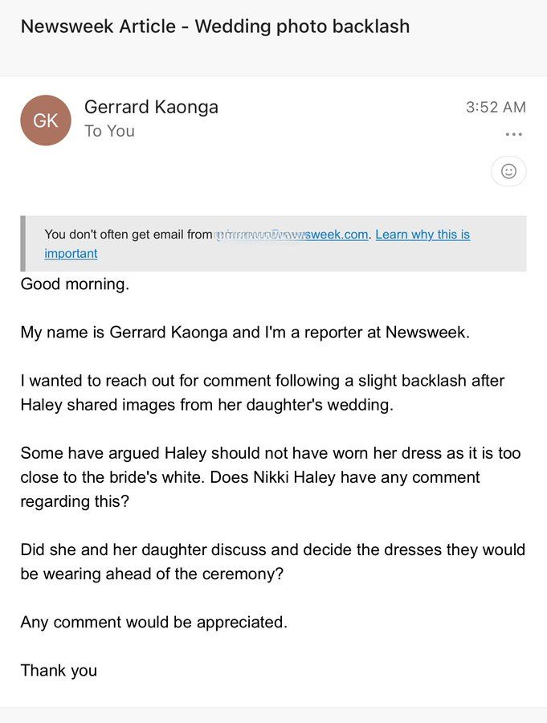Click the email subject 'Newsweek Article - Wedding photo backlash'
The width and height of the screenshot is (547, 723).
pos(215,27)
